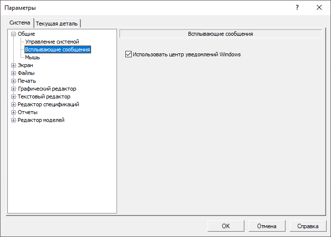Expand the Текстовый редактор node
Screen dimensions: 331x237
[14, 97]
